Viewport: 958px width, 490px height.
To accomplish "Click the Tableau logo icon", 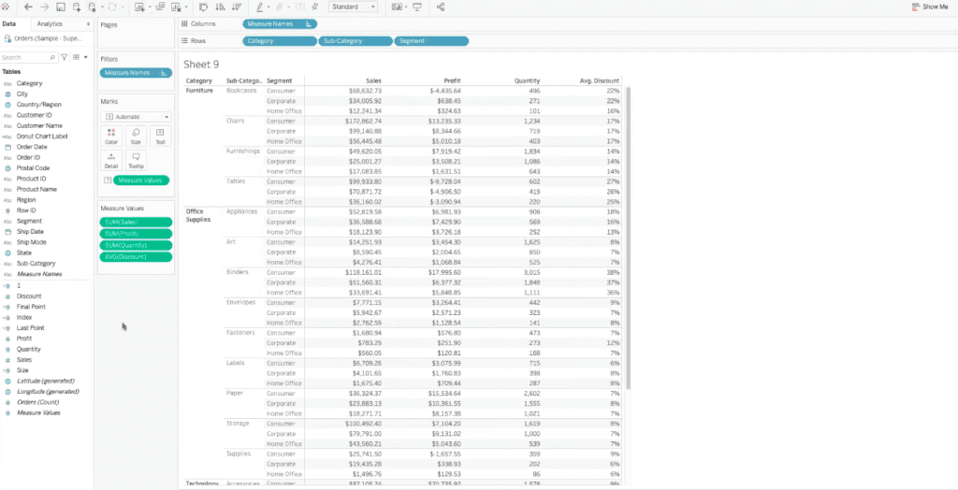I will [x=6, y=7].
